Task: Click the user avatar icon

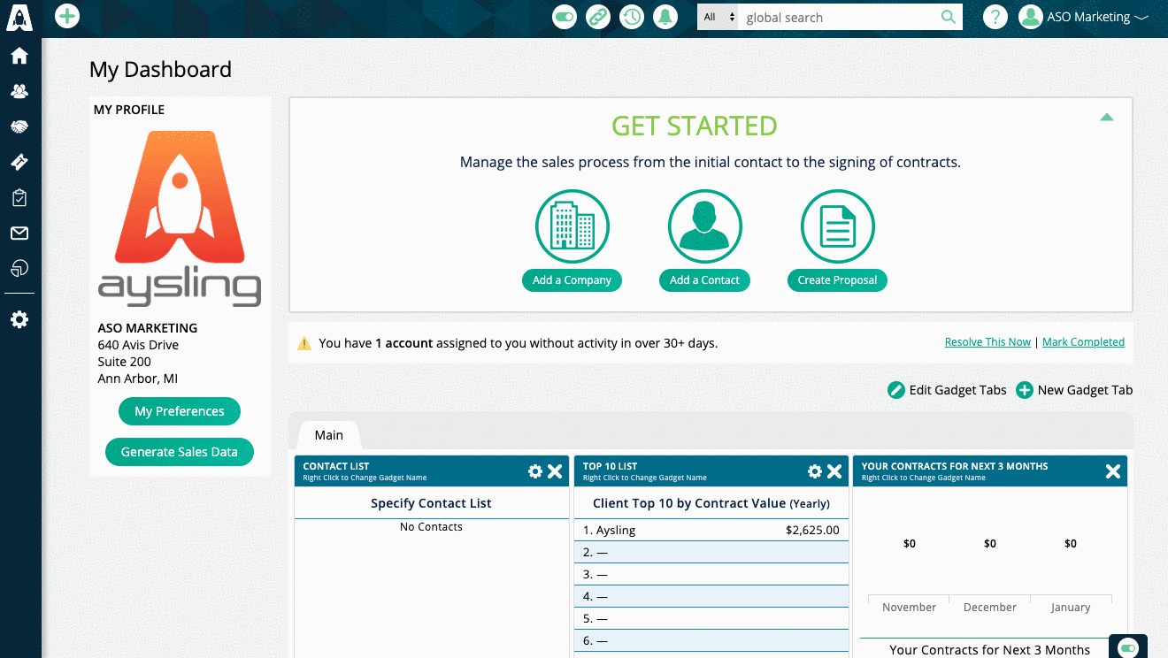Action: (x=1030, y=17)
